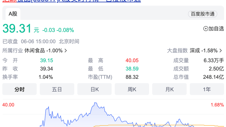The image size is (226, 127).
Task: Click the 北京时间 label
Action: click(x=69, y=41)
